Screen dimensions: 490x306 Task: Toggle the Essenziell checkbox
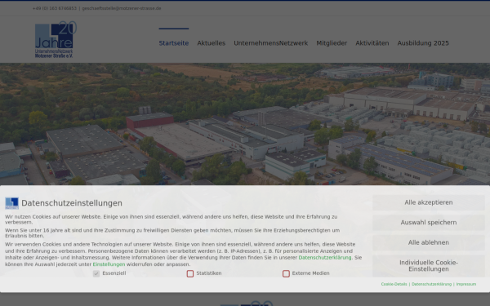point(96,273)
